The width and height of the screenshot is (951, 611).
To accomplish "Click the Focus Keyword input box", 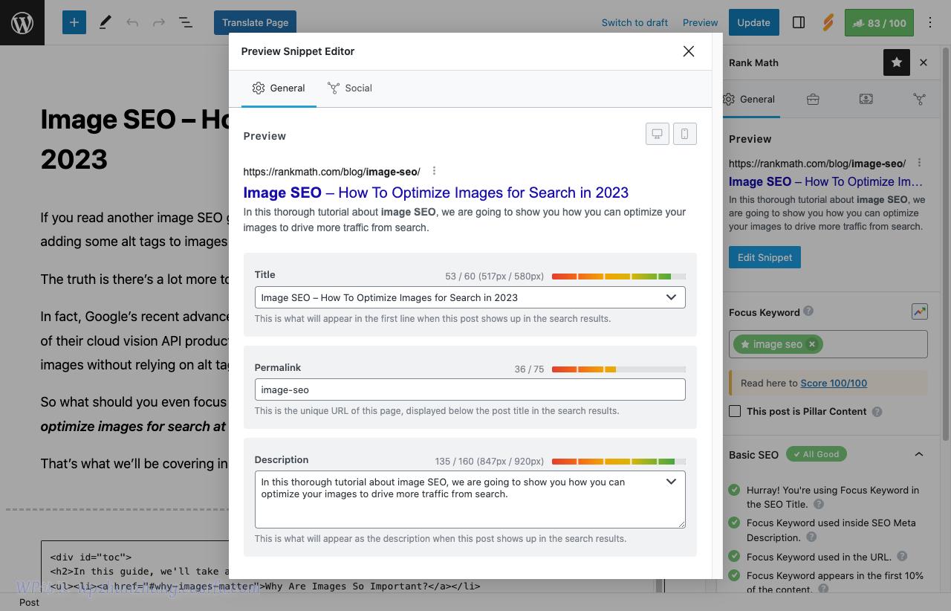I will (828, 344).
